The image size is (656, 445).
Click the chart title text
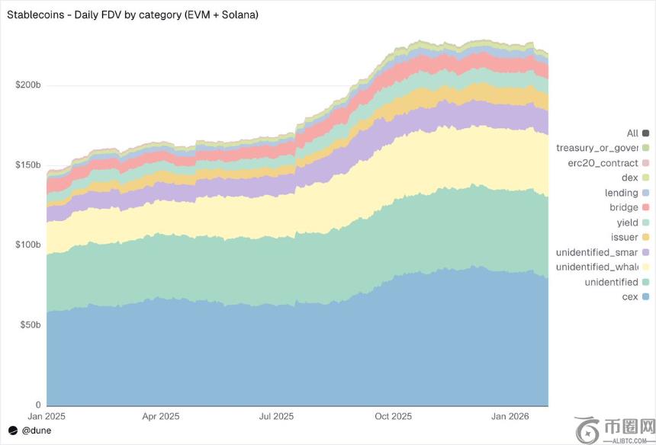coord(132,14)
